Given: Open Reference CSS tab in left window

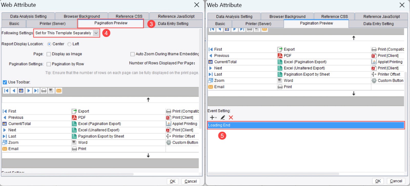Looking at the screenshot, I should point(129,16).
